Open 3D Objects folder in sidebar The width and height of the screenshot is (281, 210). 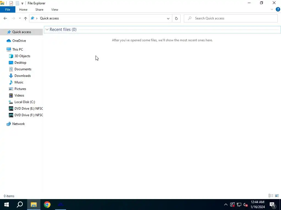tap(22, 56)
